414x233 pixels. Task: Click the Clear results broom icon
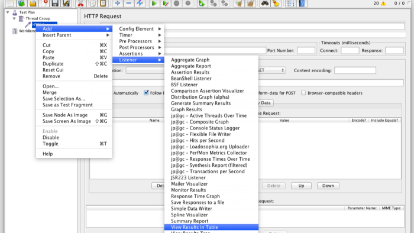click(239, 3)
